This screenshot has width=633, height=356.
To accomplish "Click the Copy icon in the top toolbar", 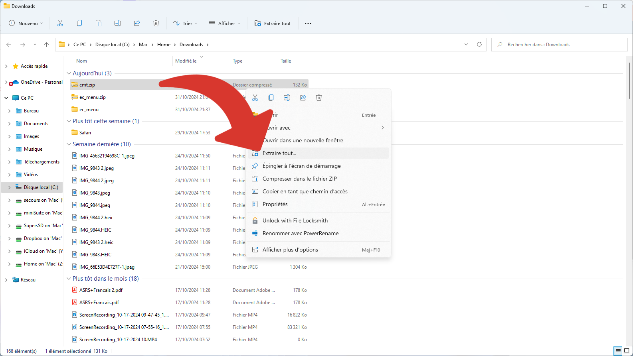I will pyautogui.click(x=79, y=24).
